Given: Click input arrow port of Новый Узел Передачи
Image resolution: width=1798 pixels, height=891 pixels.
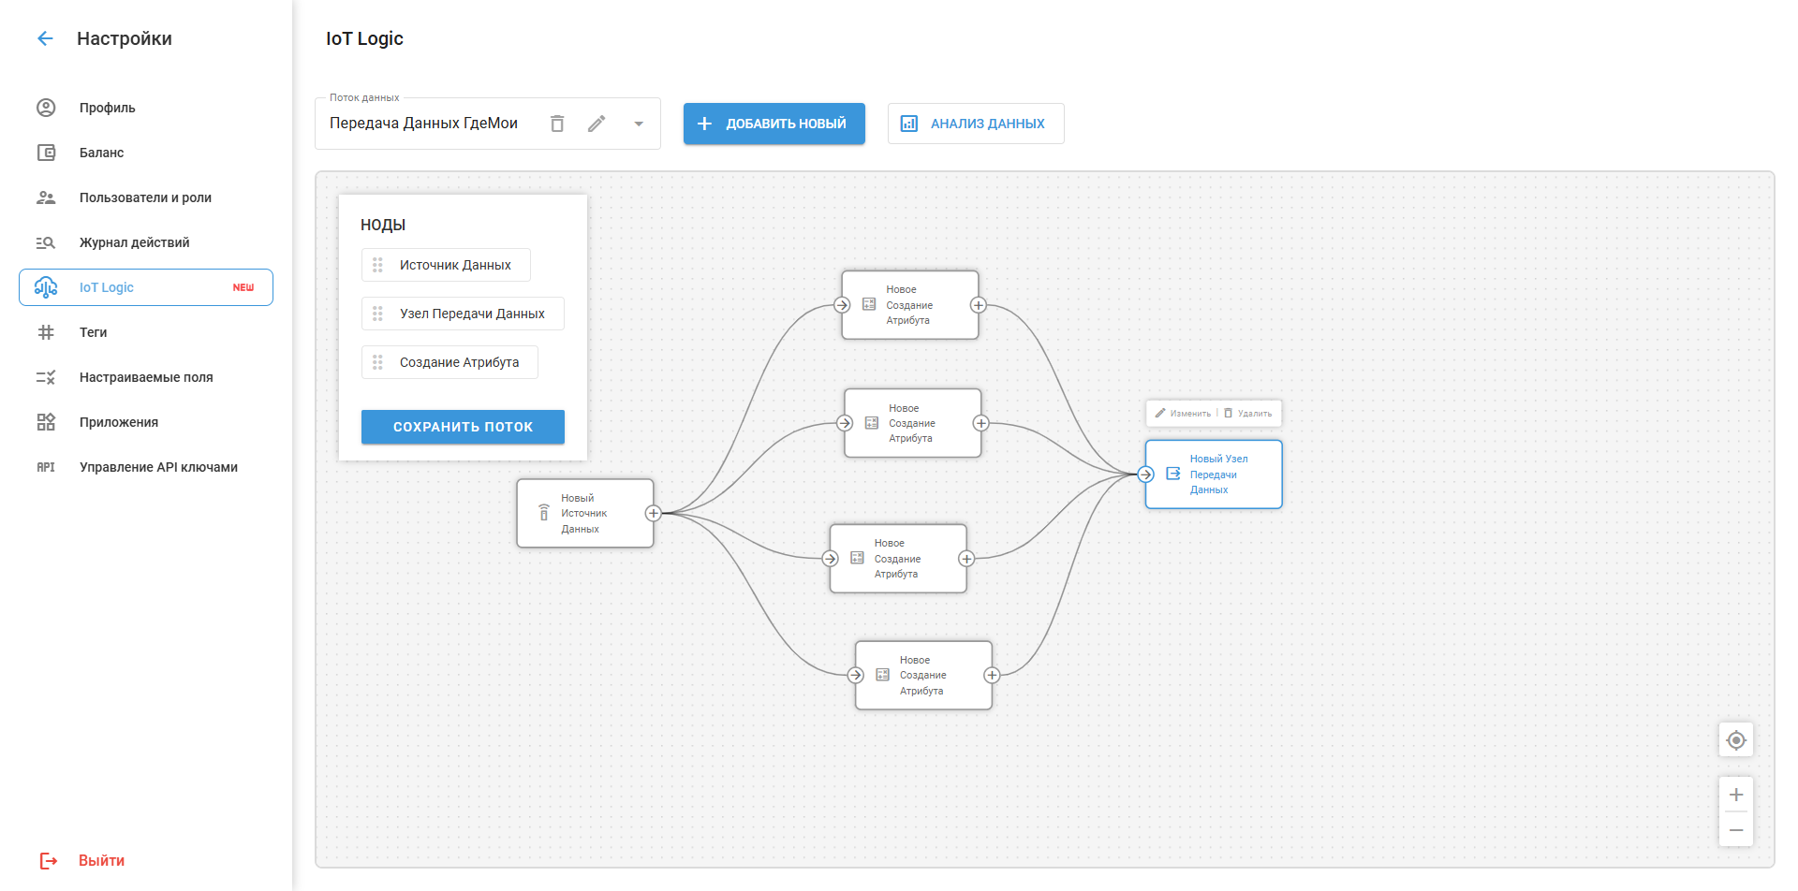Looking at the screenshot, I should (1145, 475).
